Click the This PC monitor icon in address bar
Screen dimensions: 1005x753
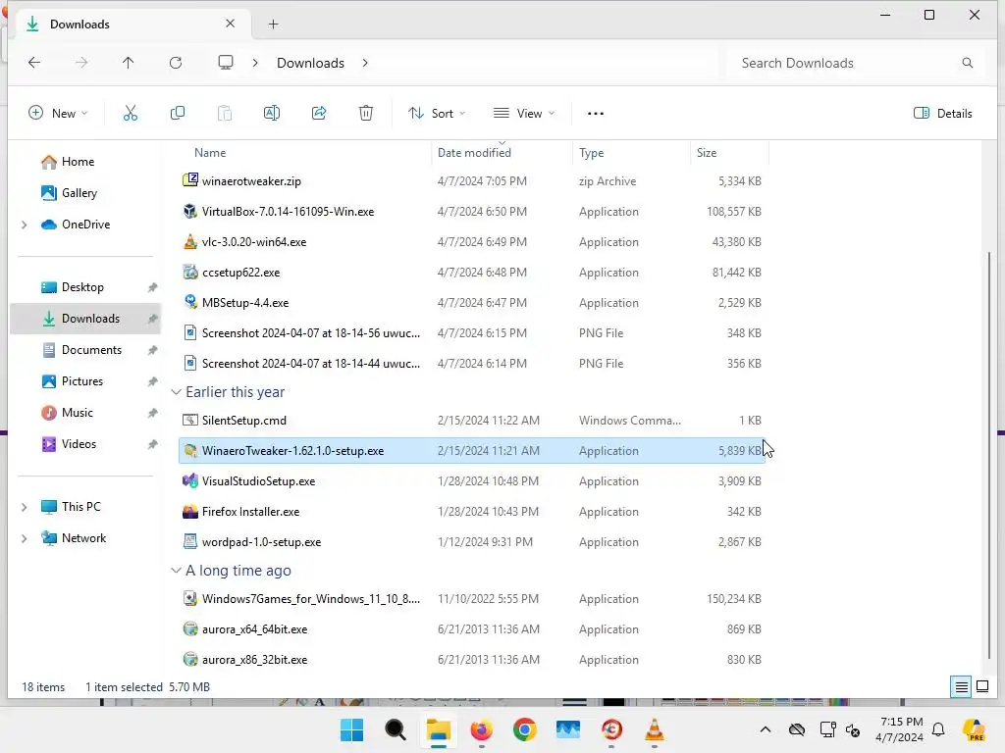[226, 63]
